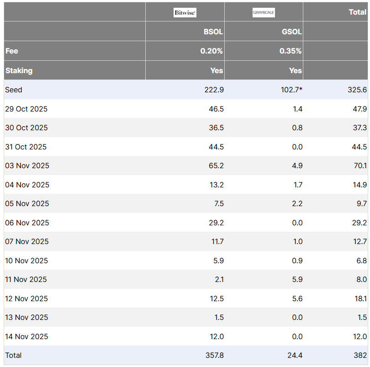
Task: Select the BSOL ticker column header
Action: (x=213, y=32)
